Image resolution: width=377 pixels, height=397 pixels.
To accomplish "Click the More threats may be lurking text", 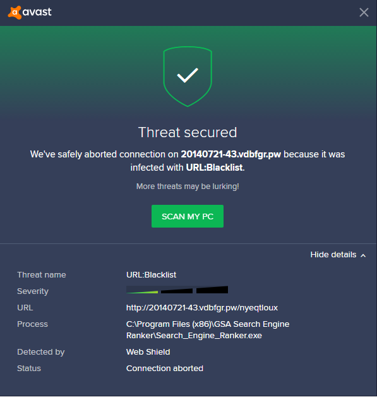I will [x=188, y=186].
